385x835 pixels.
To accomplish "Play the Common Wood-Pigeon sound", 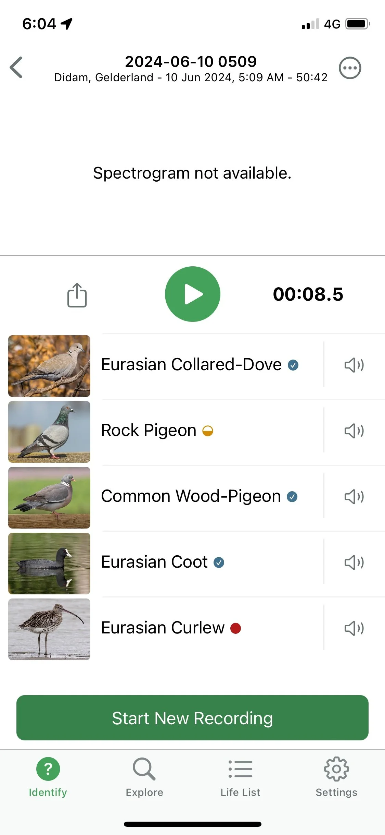I will pyautogui.click(x=354, y=496).
